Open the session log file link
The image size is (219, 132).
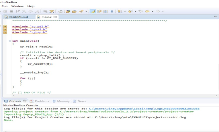(144, 109)
